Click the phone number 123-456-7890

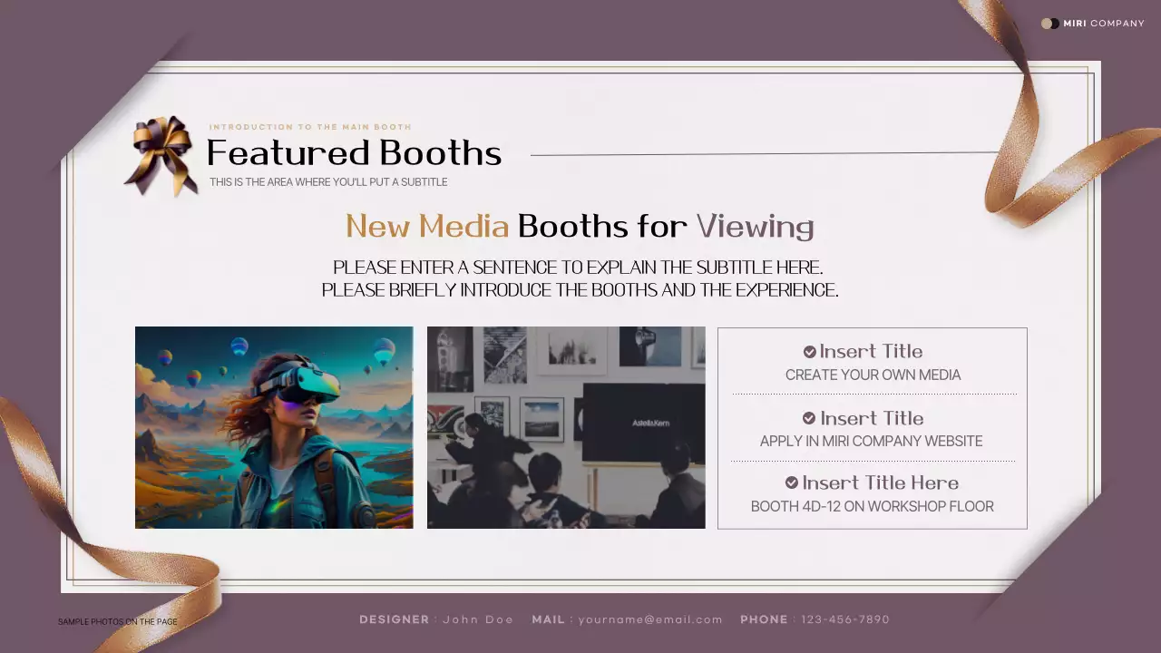click(x=845, y=619)
